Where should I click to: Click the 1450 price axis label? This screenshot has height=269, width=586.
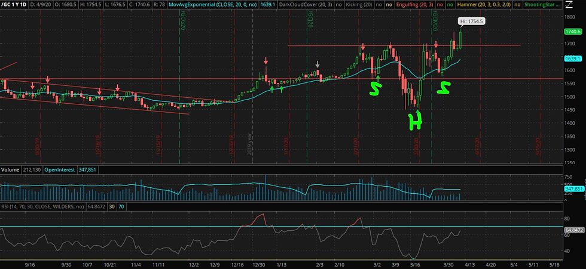[x=570, y=110]
